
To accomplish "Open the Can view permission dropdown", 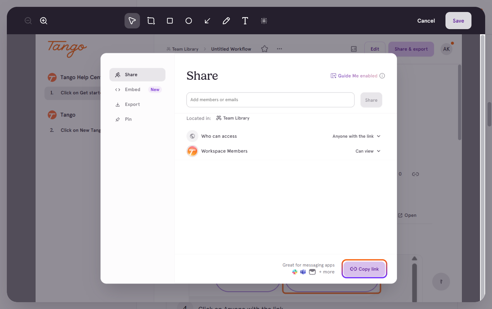I will (368, 151).
